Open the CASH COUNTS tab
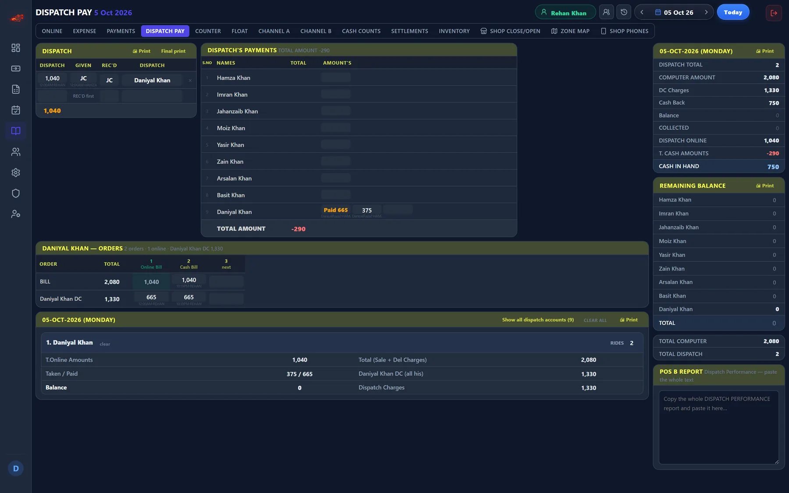The width and height of the screenshot is (789, 493). 361,31
